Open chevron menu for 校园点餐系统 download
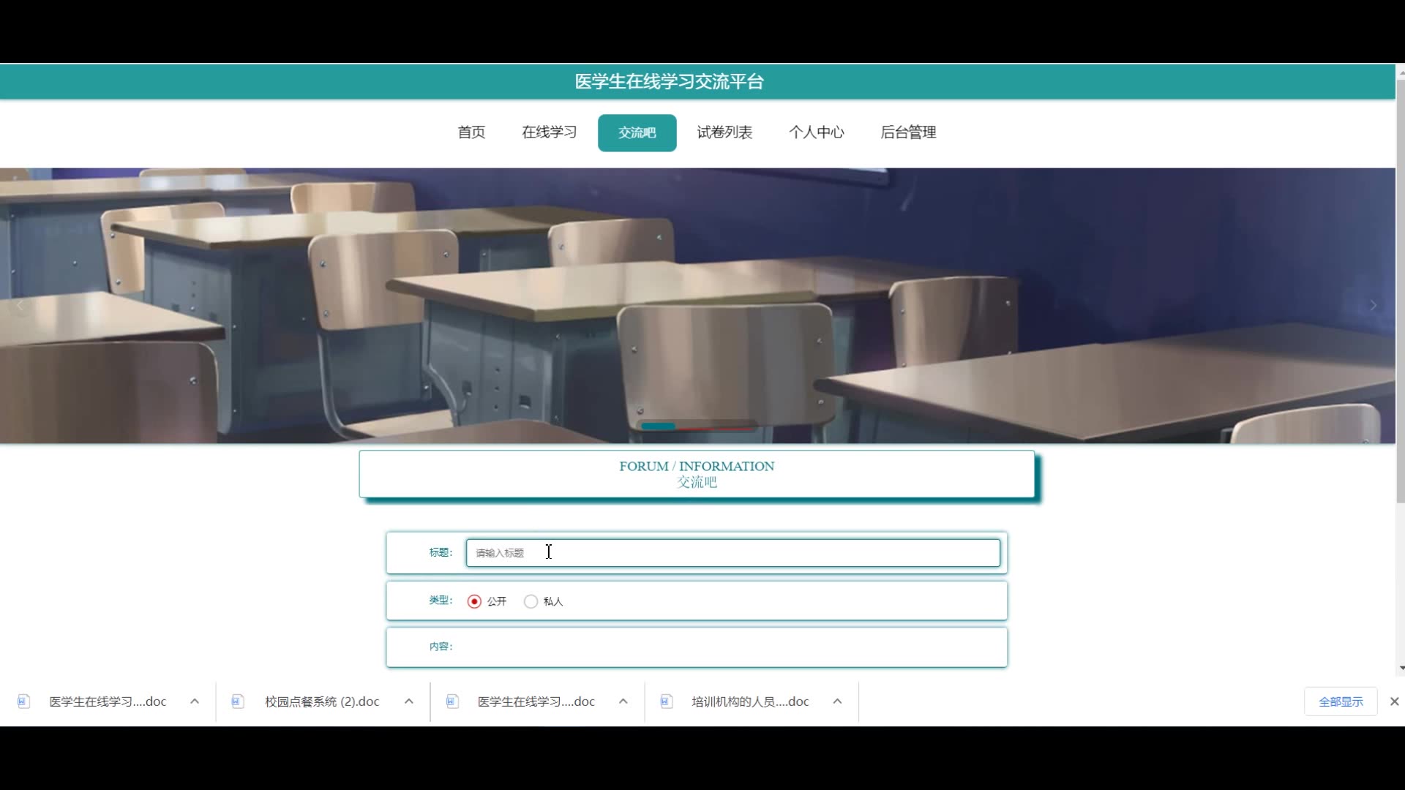 point(409,701)
